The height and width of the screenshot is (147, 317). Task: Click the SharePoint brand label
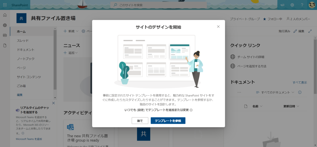(x=20, y=5)
